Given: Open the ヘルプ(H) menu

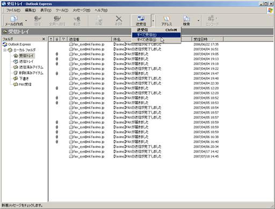Looking at the screenshot, I should 101,10.
